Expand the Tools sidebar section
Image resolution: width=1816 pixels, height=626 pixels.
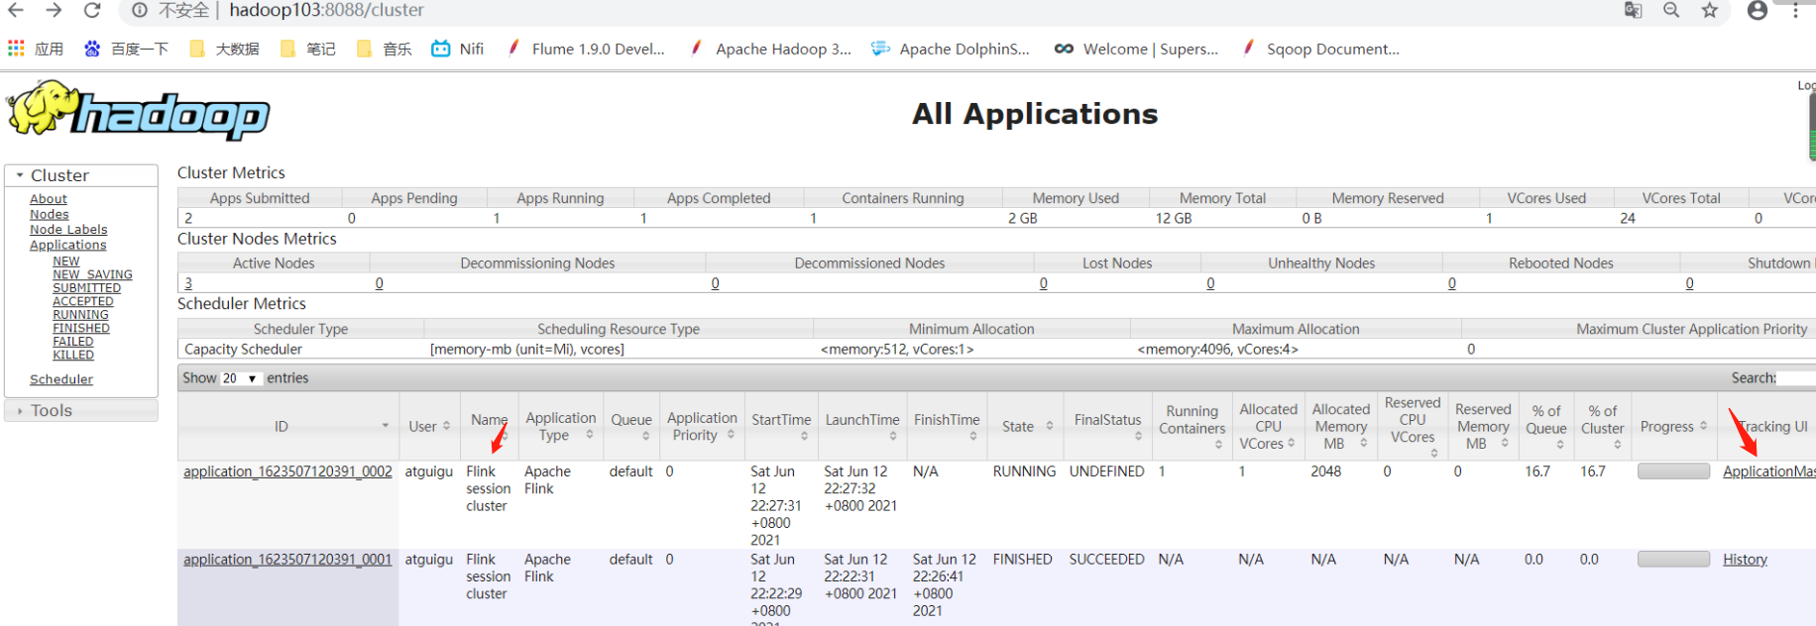coord(80,410)
